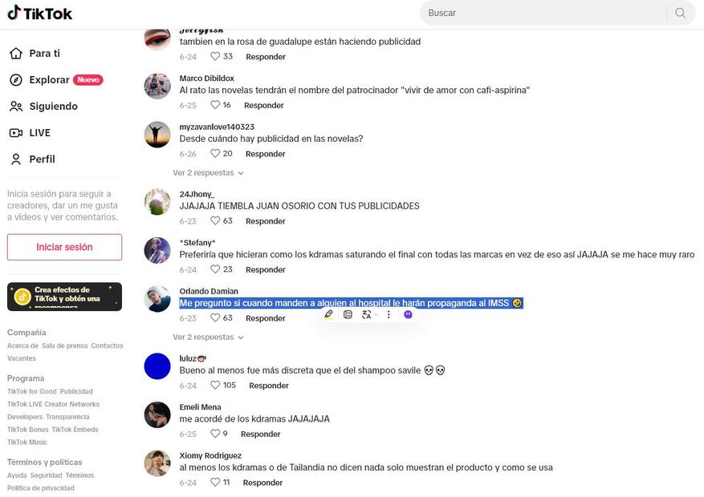This screenshot has height=497, width=704.
Task: Toggle heart on Emeli Mena's comment
Action: point(215,434)
